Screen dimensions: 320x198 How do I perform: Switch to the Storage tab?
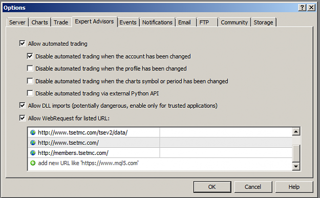pos(263,22)
